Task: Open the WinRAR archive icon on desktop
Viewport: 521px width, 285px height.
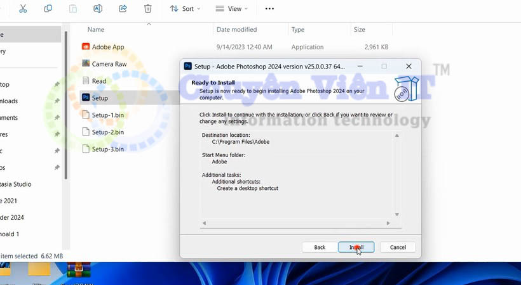Action: 79,270
